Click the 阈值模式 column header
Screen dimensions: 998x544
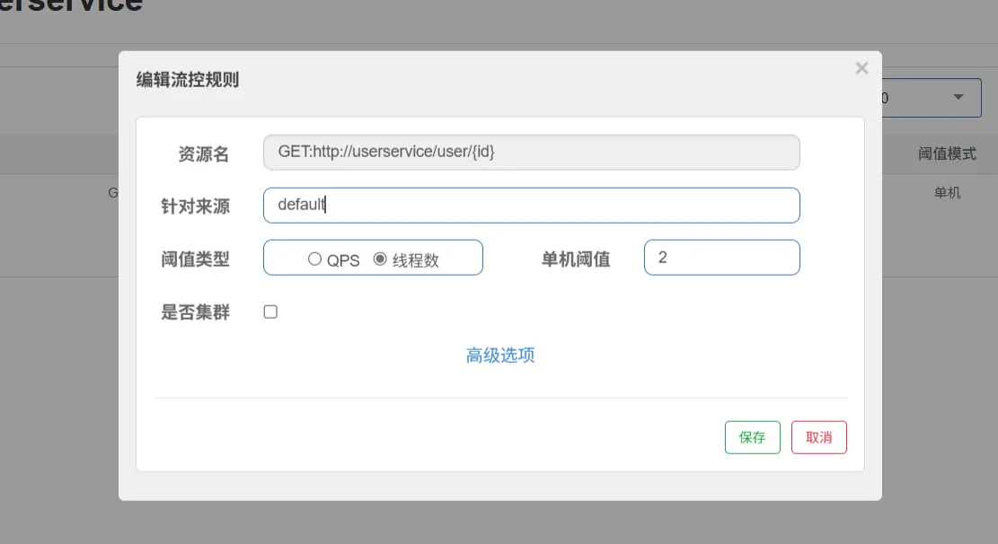point(947,154)
